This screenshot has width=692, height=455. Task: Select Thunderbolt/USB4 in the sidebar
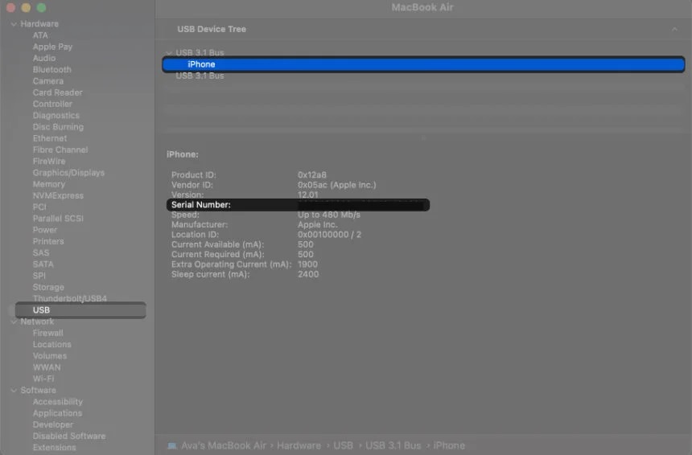click(x=69, y=298)
